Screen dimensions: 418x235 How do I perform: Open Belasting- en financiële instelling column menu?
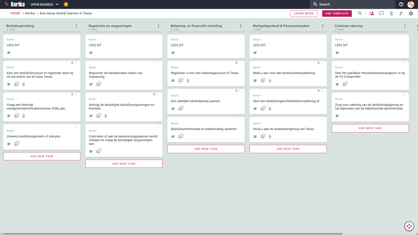click(x=241, y=26)
